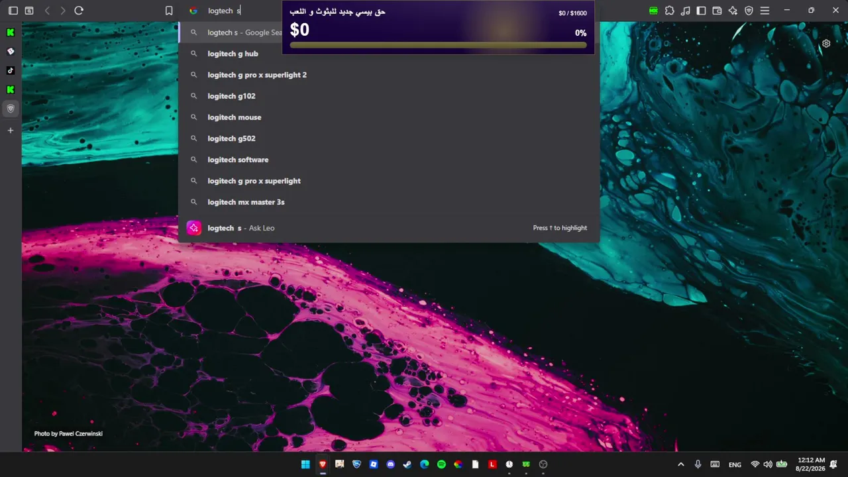Open the Windows Start menu
This screenshot has height=477, width=848.
[305, 464]
